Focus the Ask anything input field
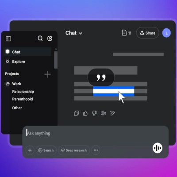This screenshot has height=177, width=177. point(95,133)
